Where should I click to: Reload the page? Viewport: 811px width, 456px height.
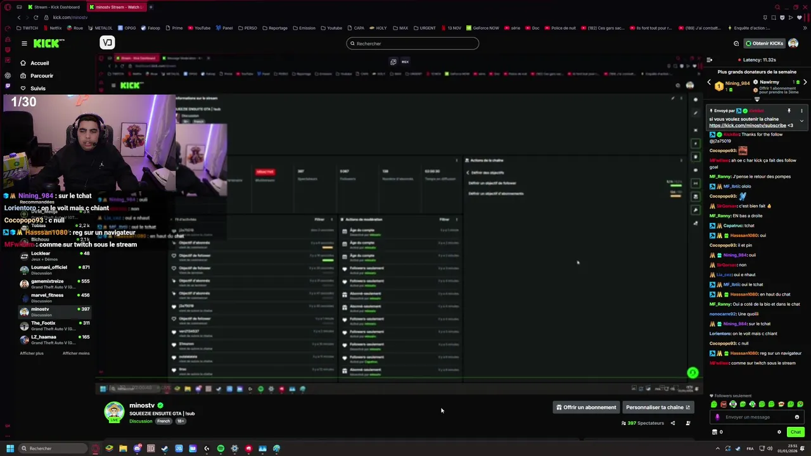(x=35, y=18)
